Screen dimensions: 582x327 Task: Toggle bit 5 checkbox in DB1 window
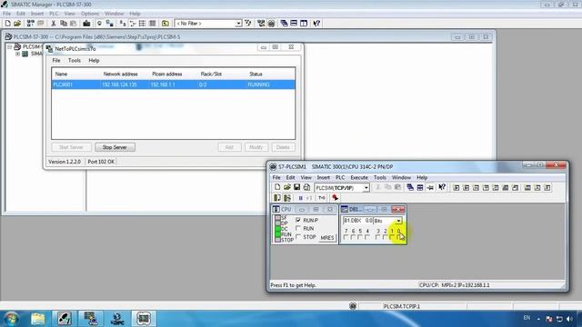click(x=360, y=237)
